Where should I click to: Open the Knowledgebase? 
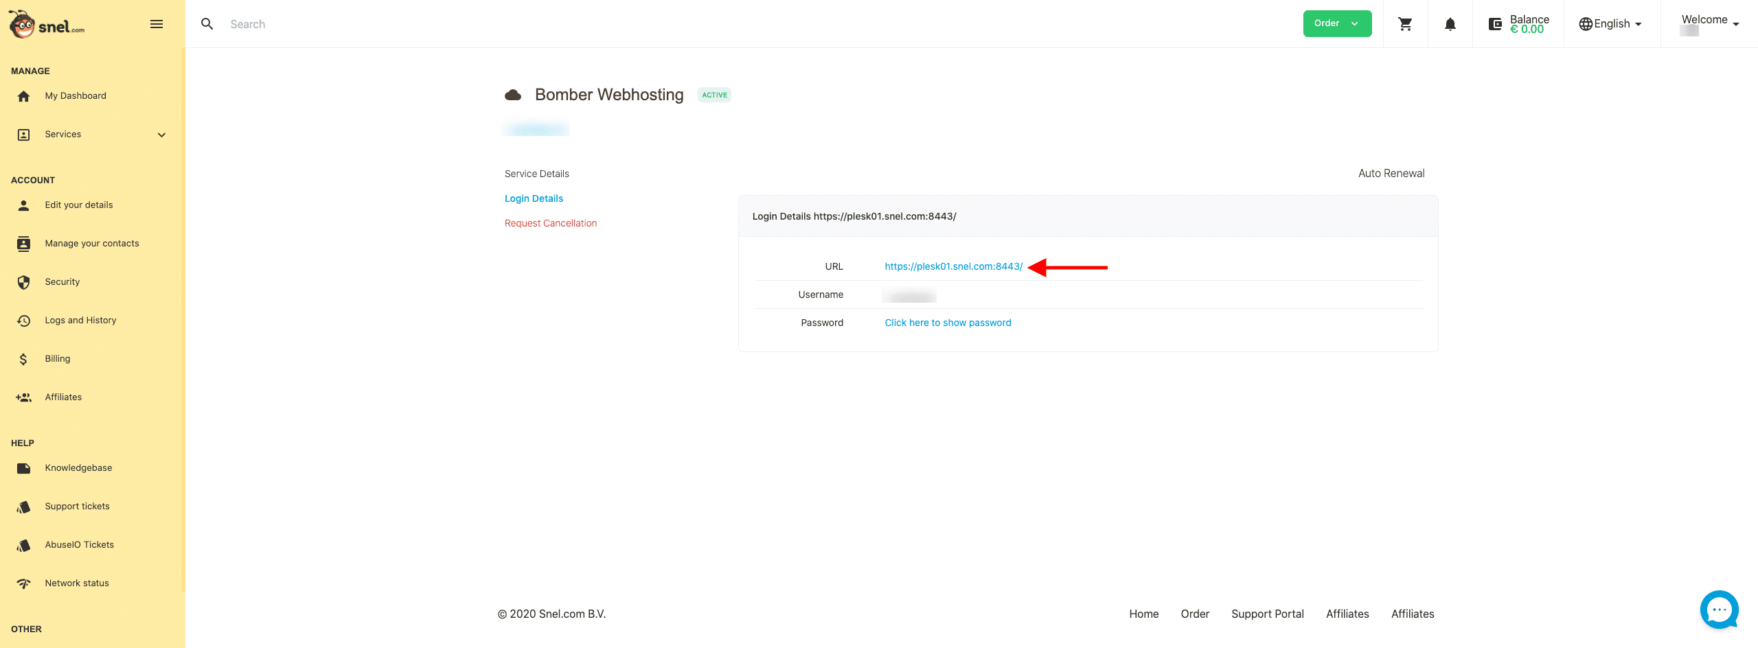[x=78, y=468]
